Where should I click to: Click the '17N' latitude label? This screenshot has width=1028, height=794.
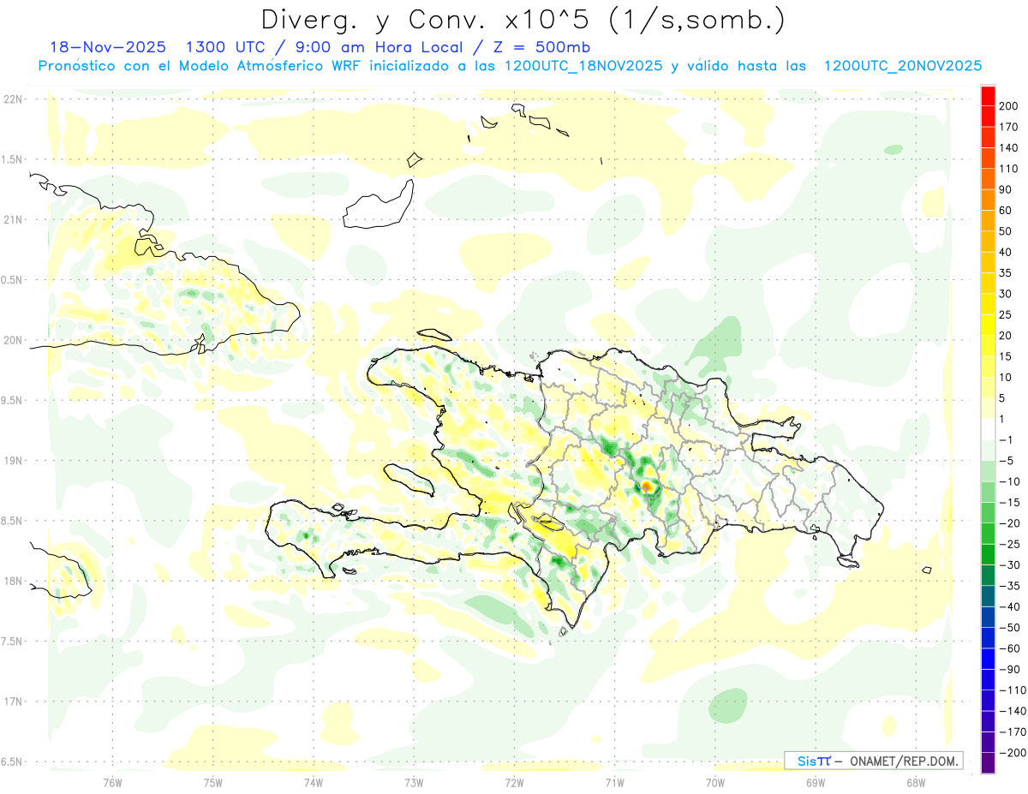(12, 701)
